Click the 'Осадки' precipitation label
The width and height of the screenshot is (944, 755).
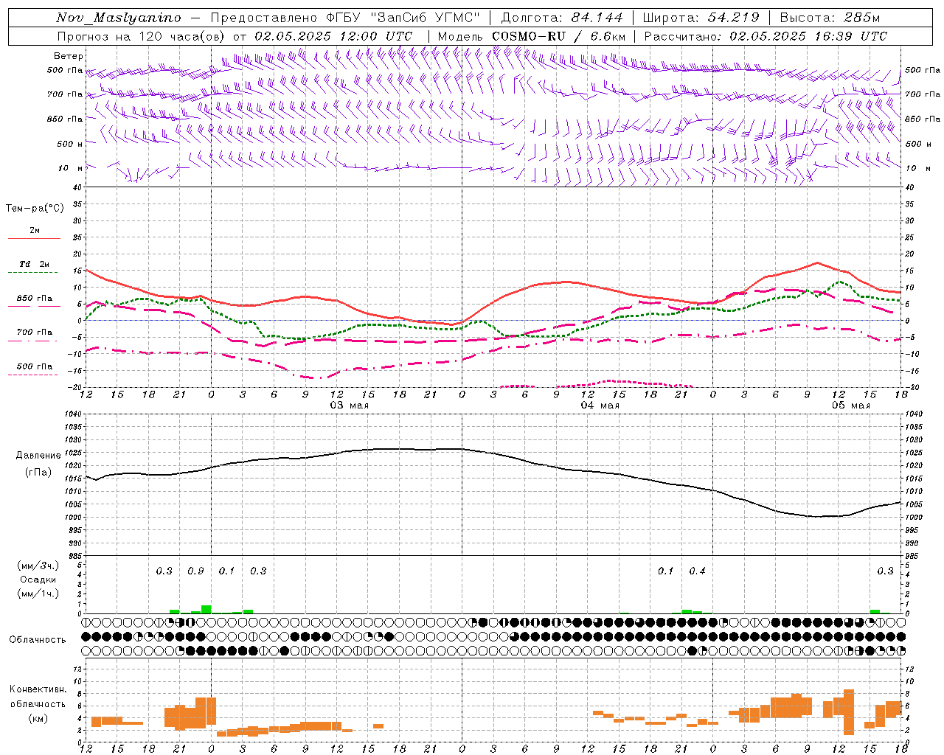pyautogui.click(x=38, y=580)
